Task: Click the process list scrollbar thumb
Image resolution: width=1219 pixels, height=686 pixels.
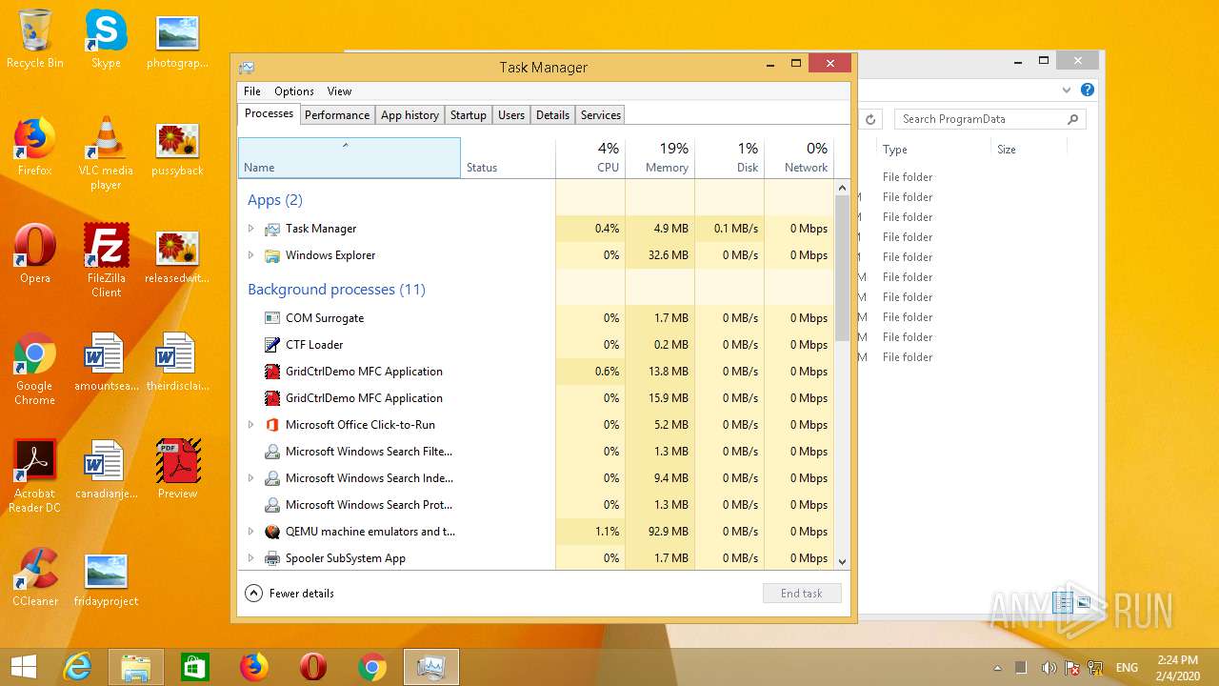Action: [x=842, y=269]
